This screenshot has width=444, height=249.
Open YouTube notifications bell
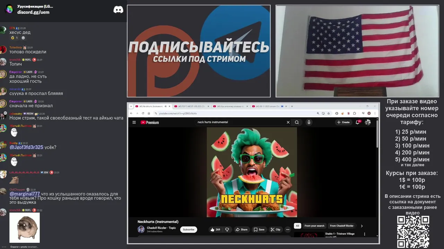[x=358, y=122]
